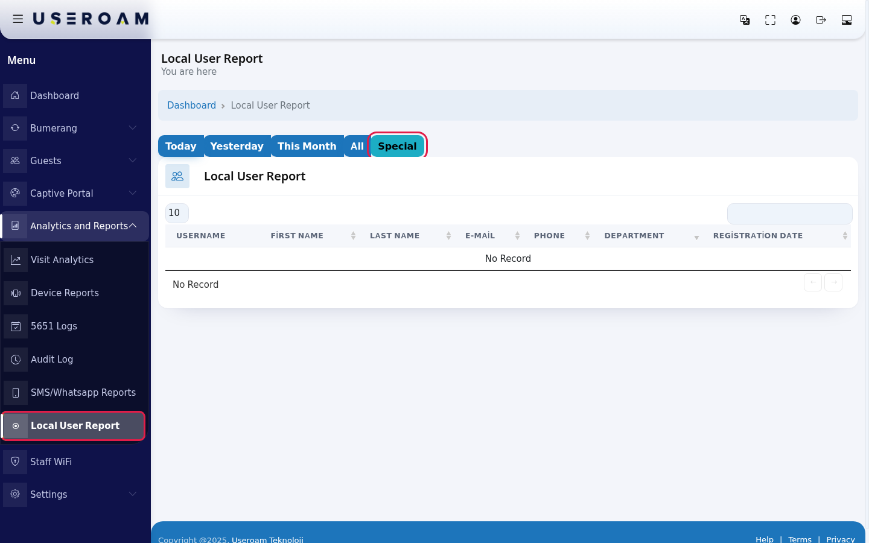Click the Dashboard home icon
Viewport: 869px width, 543px height.
click(x=15, y=95)
